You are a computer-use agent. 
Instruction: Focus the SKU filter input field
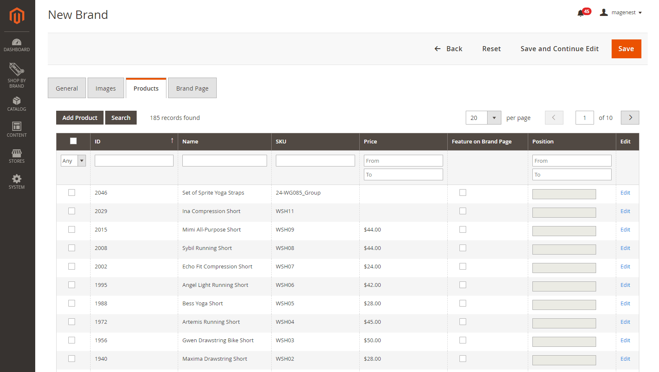[315, 161]
